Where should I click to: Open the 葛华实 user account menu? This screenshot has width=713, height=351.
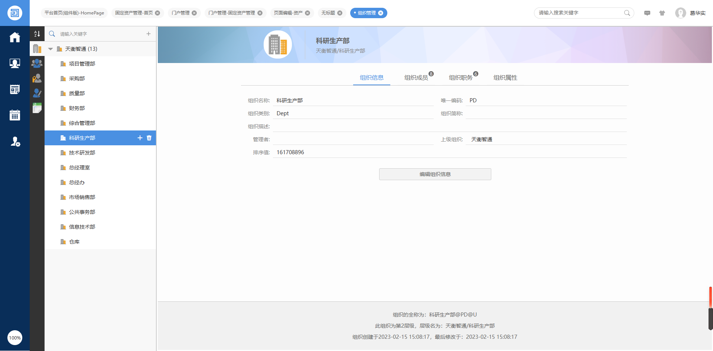[691, 13]
